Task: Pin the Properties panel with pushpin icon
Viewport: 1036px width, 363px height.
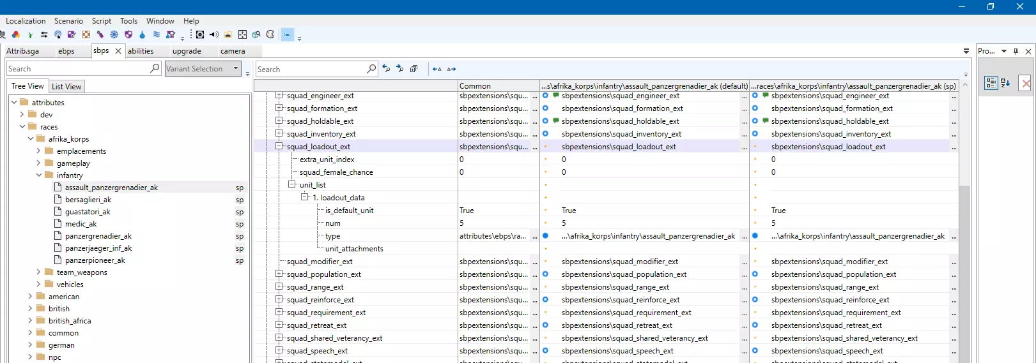Action: pos(1016,51)
